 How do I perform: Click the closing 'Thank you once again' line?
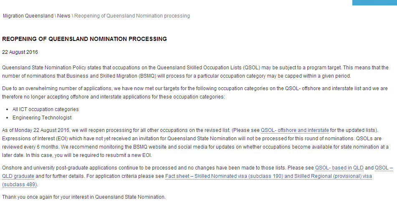[x=83, y=197]
